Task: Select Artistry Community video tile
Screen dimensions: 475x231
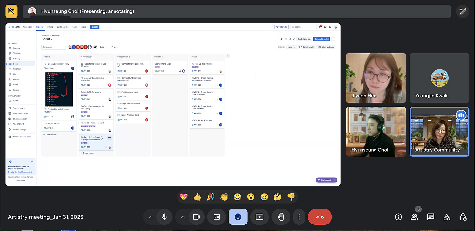Action: coord(439,132)
